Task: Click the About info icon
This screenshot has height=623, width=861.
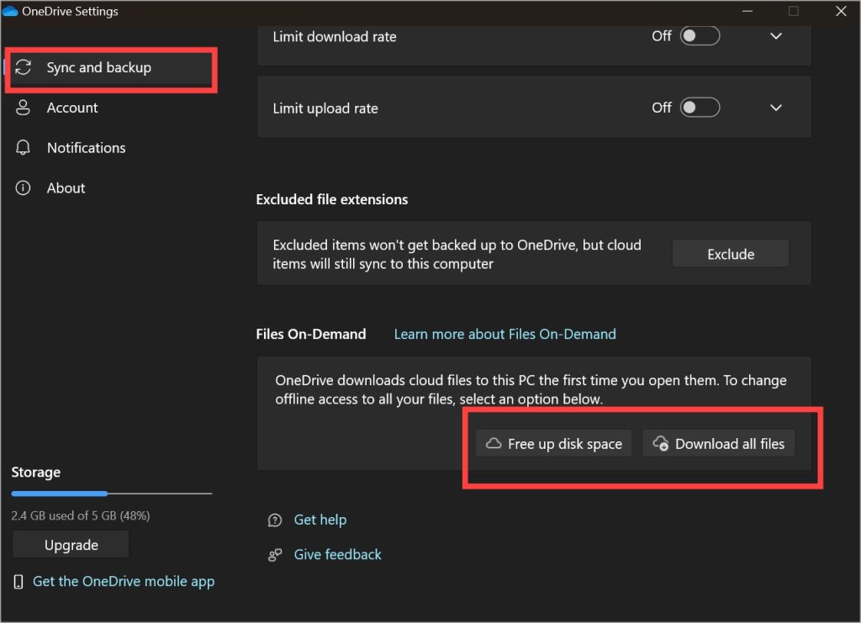Action: tap(24, 188)
